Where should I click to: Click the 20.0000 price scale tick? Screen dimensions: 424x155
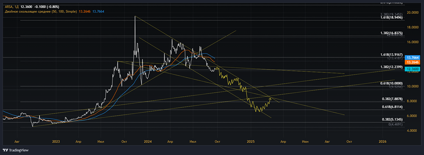413,13
